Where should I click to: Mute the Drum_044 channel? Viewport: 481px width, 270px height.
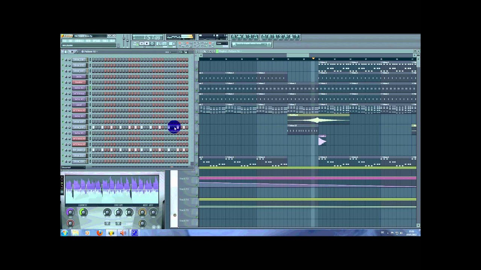click(63, 127)
